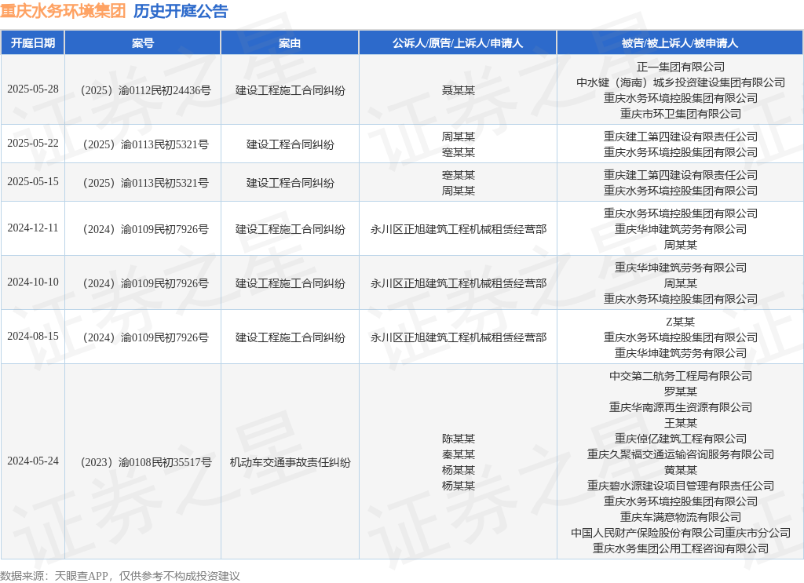This screenshot has width=804, height=583.
Task: Click 永川区正旭建筑工程机械租赁经营部 in 2024-08-15 row
Action: 459,337
